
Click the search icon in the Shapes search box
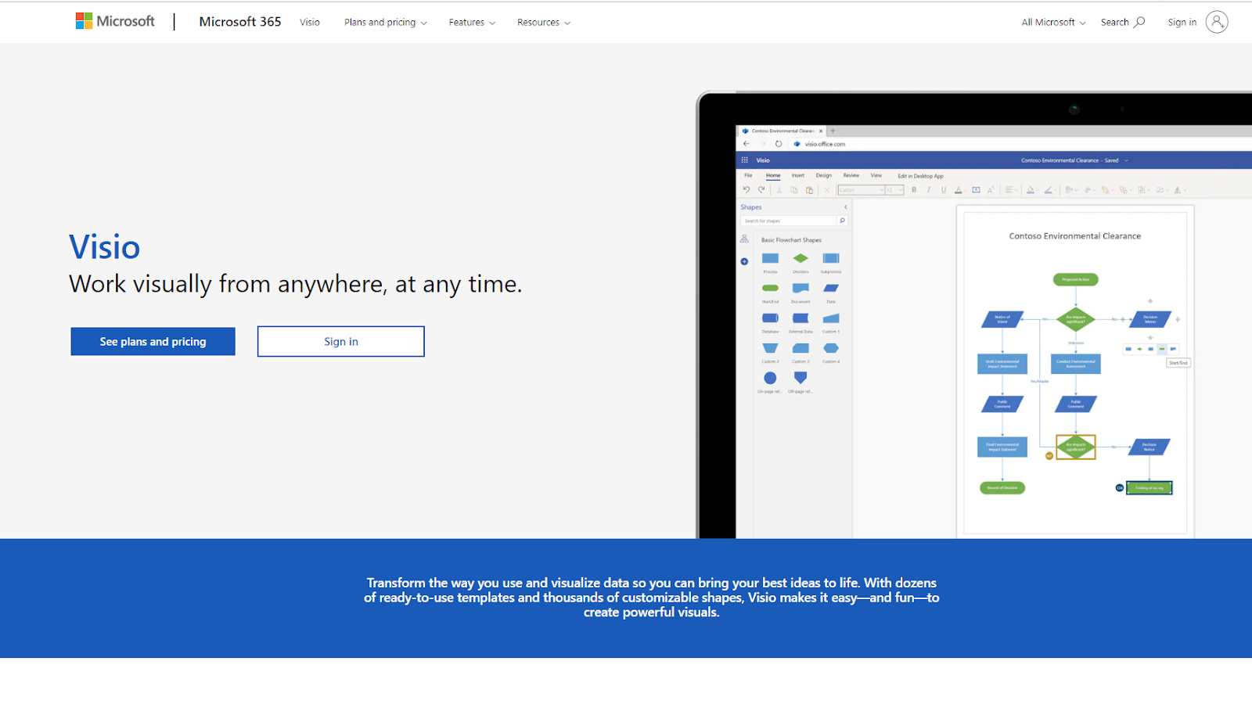pos(842,221)
